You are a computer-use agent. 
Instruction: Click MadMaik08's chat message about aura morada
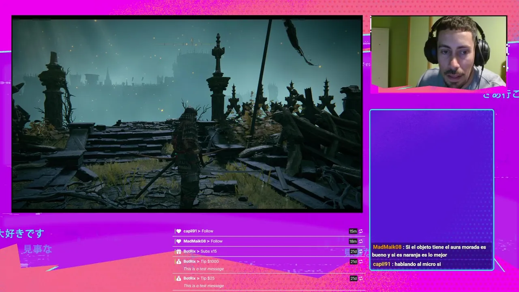point(429,251)
